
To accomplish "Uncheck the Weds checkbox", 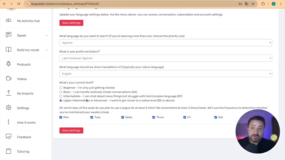I will pos(123,117).
